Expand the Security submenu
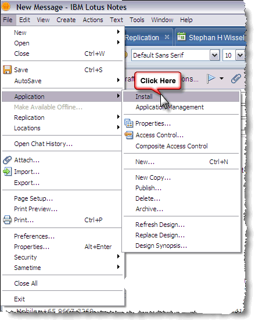Viewport: 255px width, 320px height. pyautogui.click(x=118, y=257)
